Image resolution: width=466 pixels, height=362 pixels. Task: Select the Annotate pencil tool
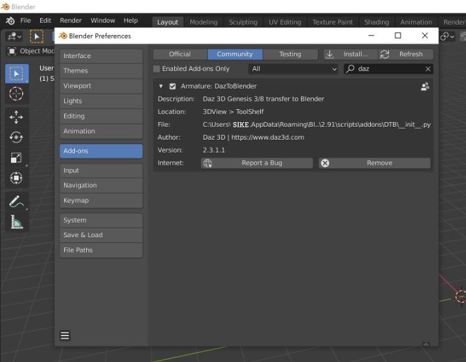coord(16,201)
